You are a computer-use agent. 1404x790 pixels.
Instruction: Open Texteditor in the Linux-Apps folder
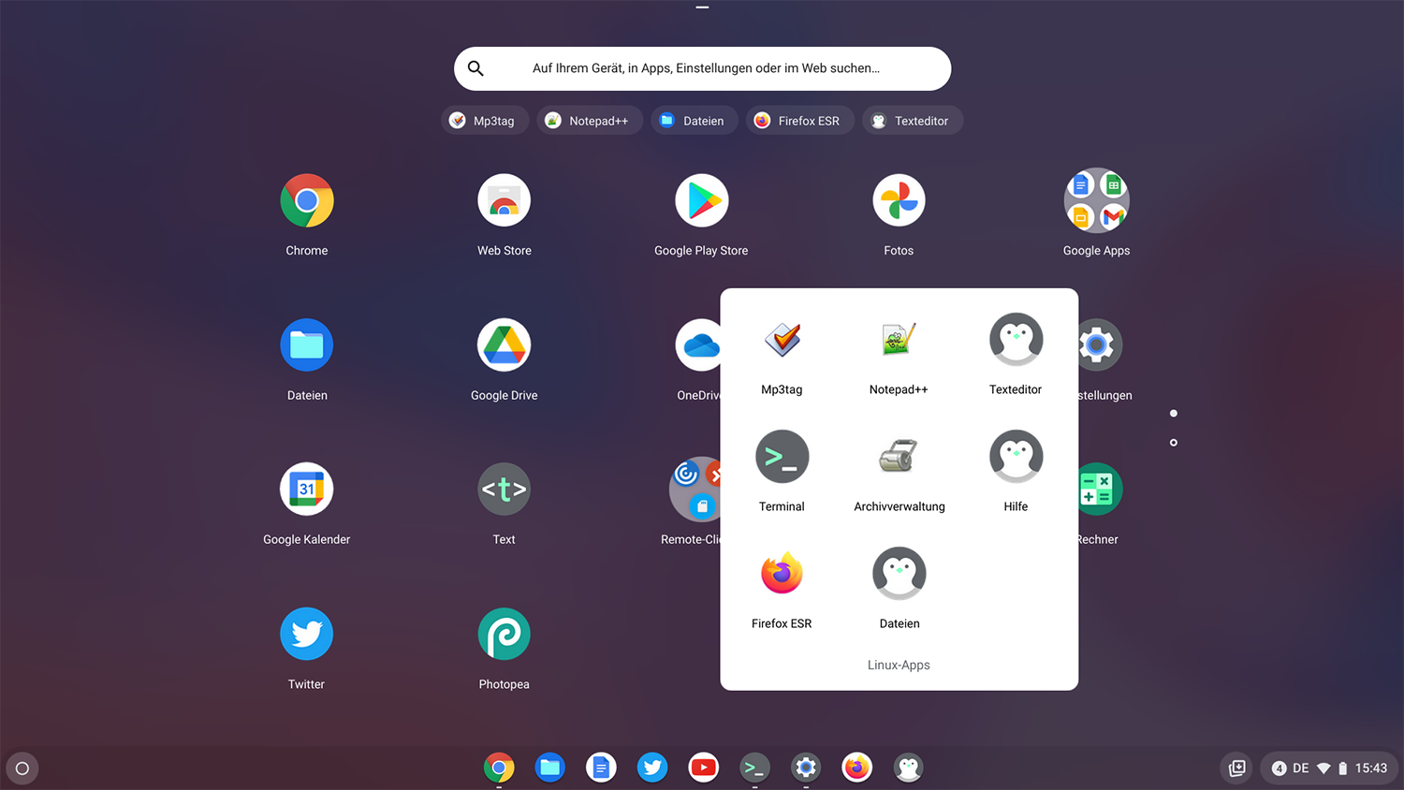point(1016,339)
